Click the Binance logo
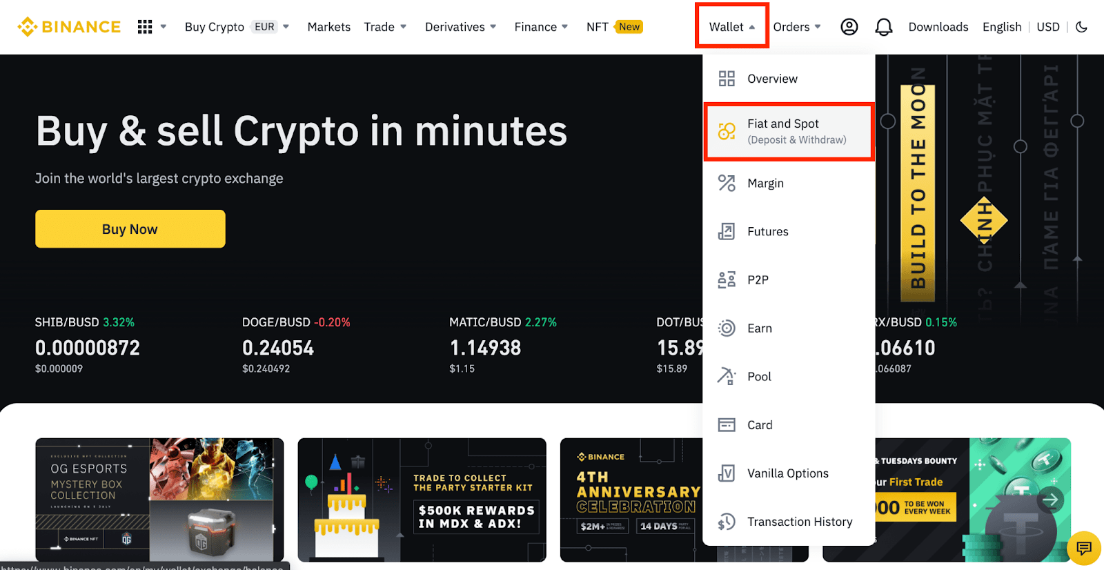 pyautogui.click(x=69, y=27)
